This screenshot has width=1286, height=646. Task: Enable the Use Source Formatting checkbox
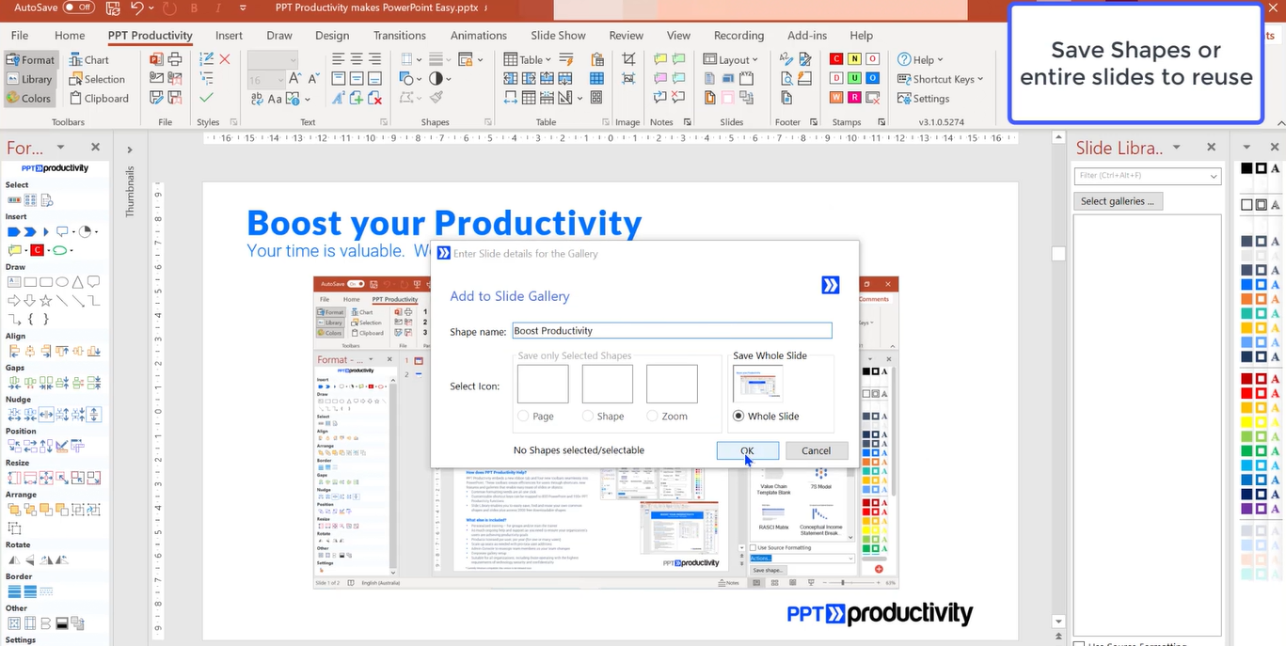pos(1080,643)
